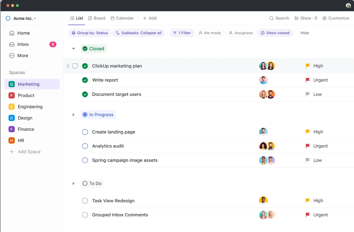354x232 pixels.
Task: Open the Inbox tray icon
Action: point(12,44)
